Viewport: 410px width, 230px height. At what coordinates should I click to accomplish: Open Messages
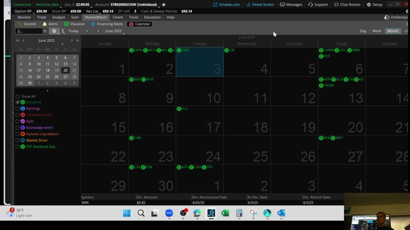[291, 4]
